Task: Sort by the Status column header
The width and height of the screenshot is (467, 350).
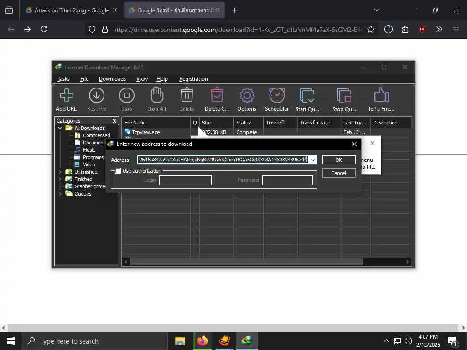Action: pyautogui.click(x=249, y=123)
